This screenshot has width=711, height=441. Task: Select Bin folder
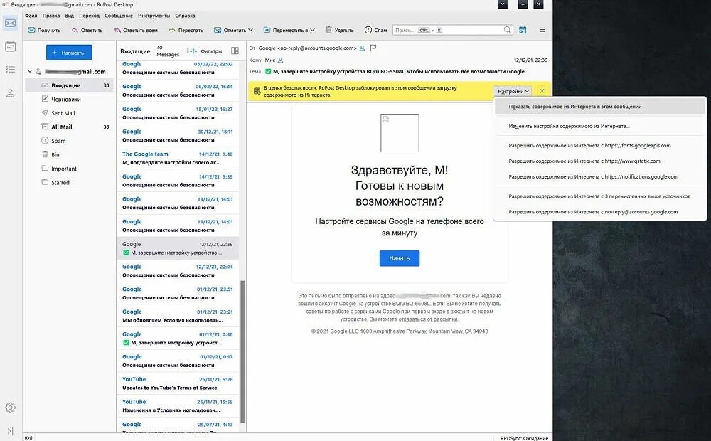coord(69,154)
